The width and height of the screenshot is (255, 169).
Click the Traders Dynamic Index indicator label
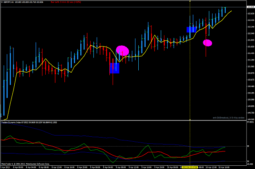tap(29, 122)
